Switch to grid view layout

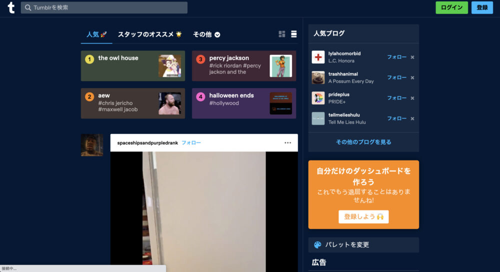[282, 34]
